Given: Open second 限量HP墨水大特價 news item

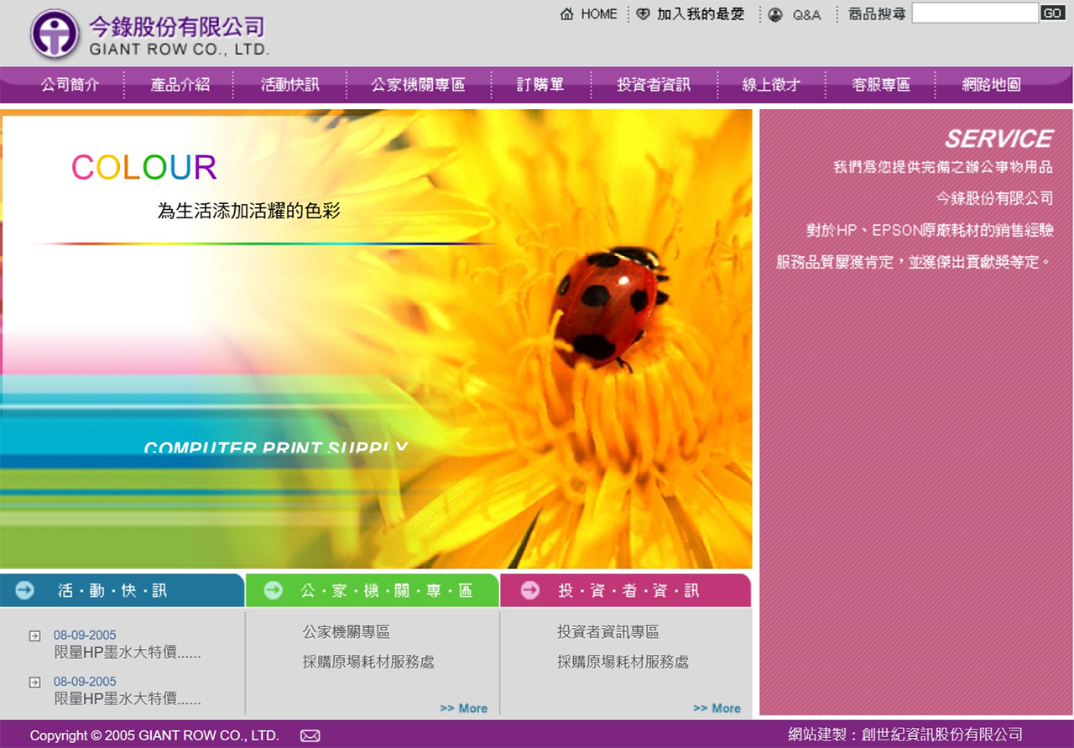Looking at the screenshot, I should tap(128, 698).
